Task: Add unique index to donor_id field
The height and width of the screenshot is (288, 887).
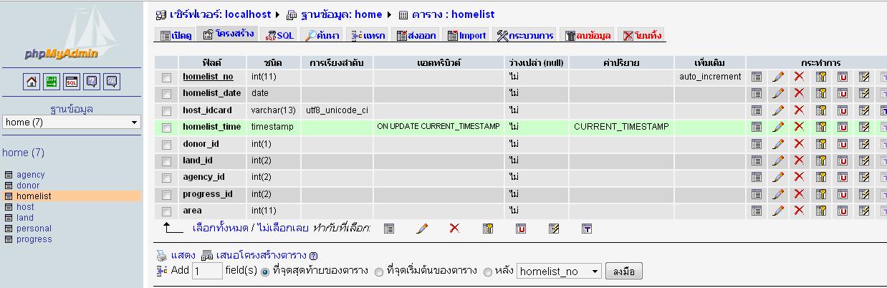Action: pos(843,144)
